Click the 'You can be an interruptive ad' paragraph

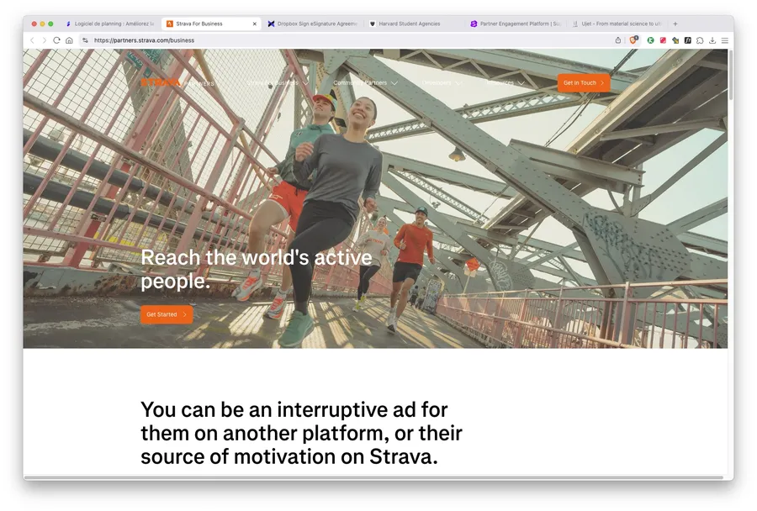click(x=301, y=434)
